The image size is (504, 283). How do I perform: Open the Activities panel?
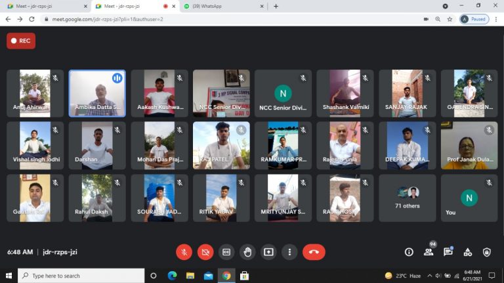pyautogui.click(x=468, y=251)
